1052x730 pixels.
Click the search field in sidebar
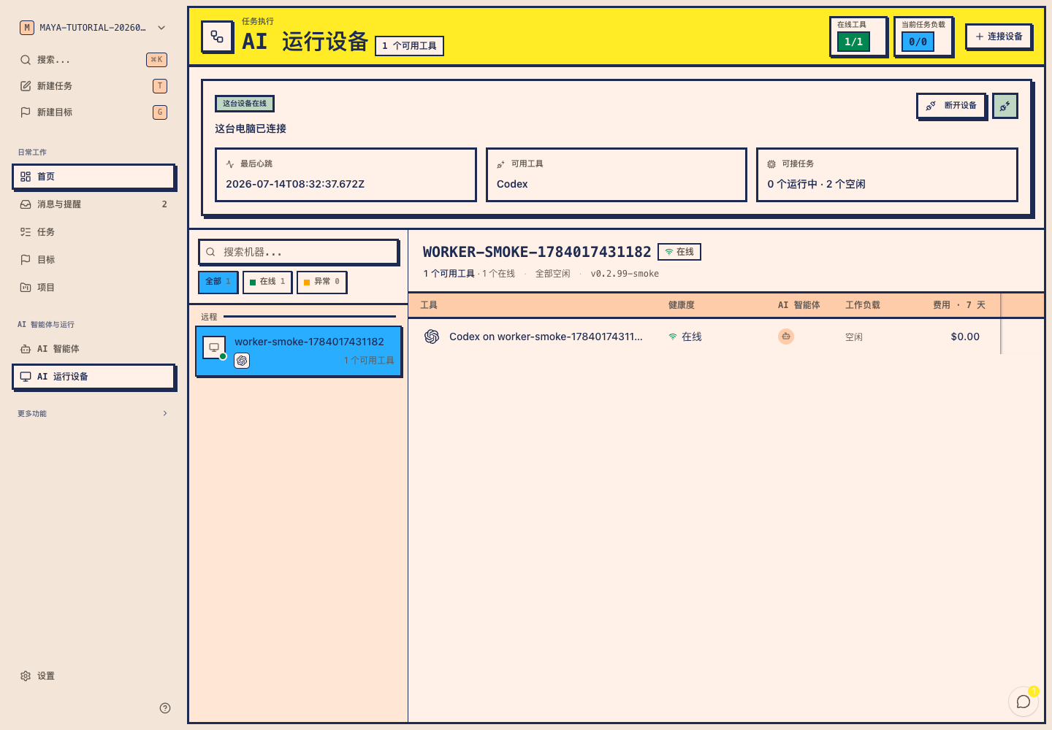pos(94,60)
